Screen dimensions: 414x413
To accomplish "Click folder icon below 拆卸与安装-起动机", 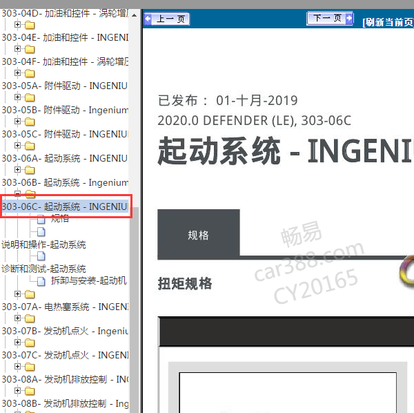I will 30,295.
